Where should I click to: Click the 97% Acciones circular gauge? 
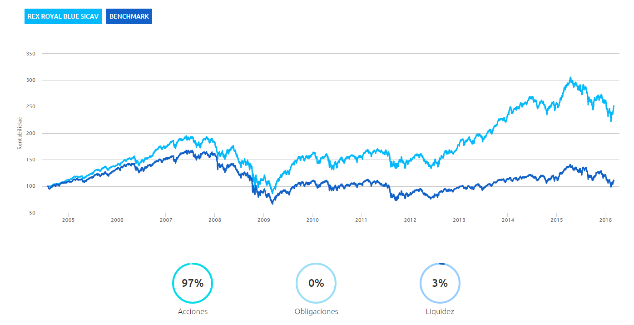pos(193,283)
